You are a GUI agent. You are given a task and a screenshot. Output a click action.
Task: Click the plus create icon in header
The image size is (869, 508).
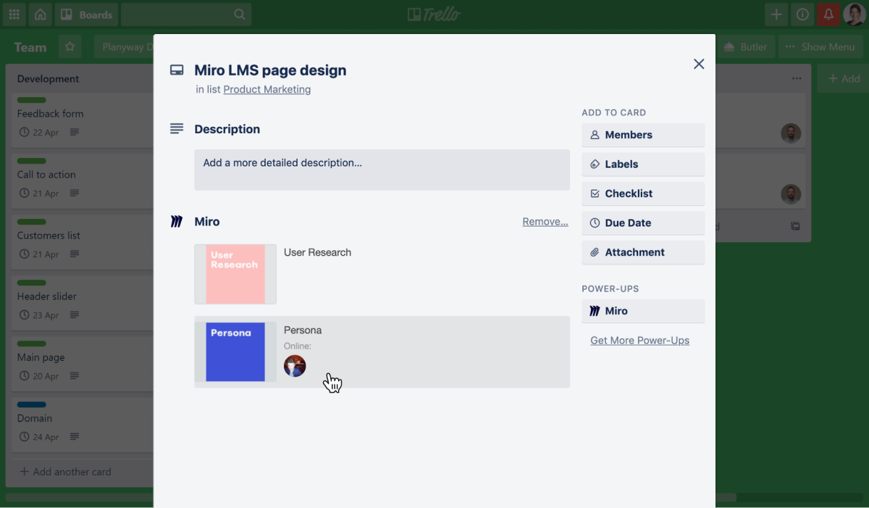[x=776, y=14]
